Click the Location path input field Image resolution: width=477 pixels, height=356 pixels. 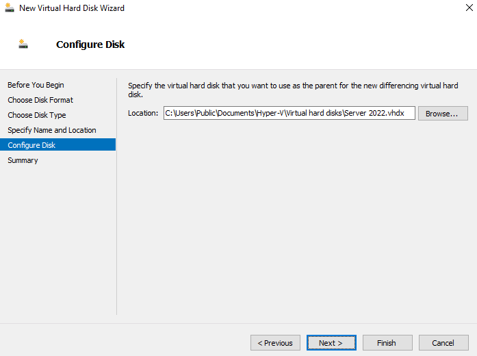click(289, 113)
